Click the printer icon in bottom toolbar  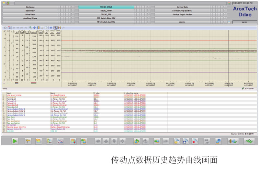click(207, 141)
